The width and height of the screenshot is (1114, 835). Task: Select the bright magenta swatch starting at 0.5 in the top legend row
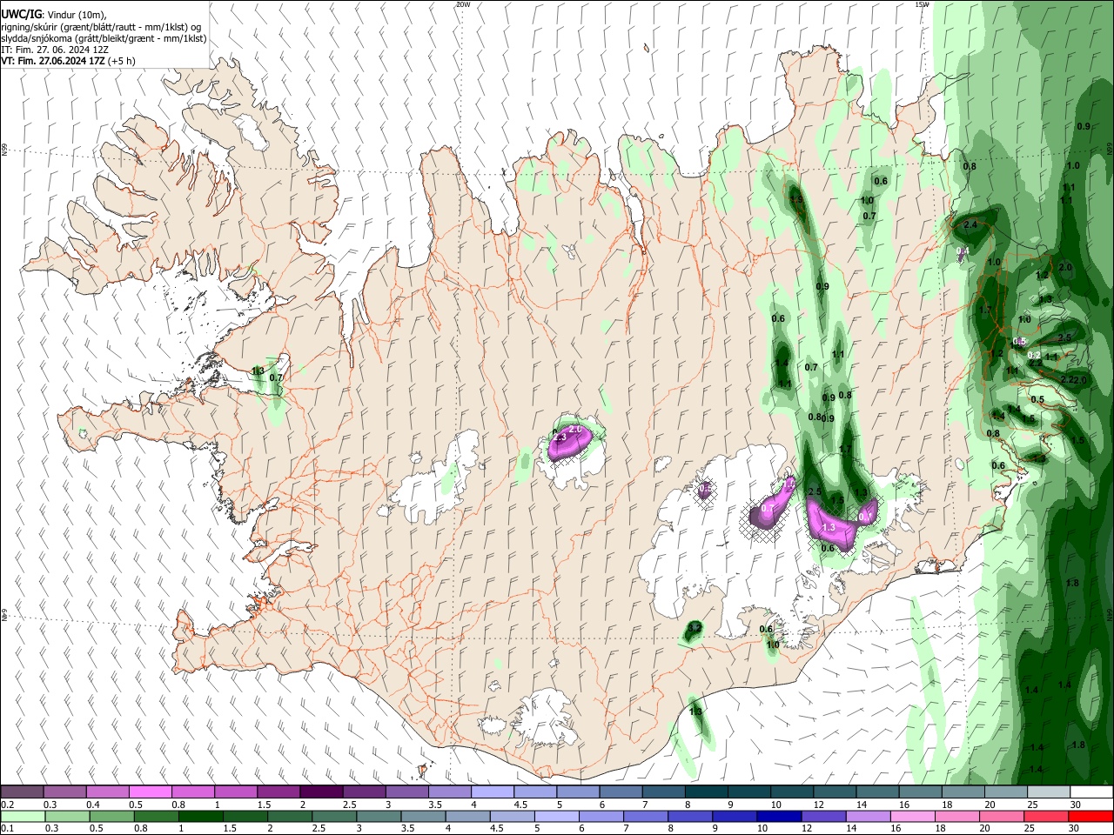coord(151,792)
